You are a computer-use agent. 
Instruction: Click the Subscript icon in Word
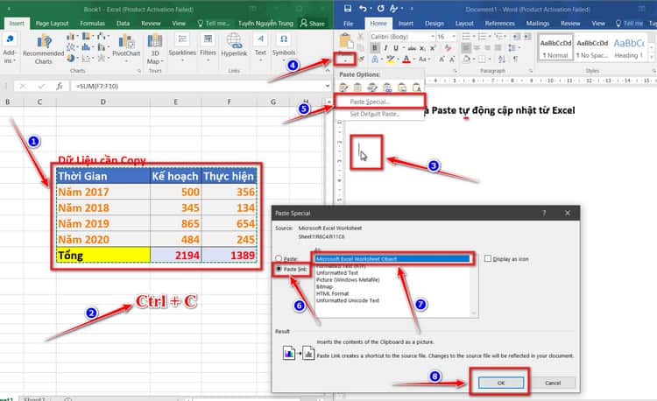[423, 48]
